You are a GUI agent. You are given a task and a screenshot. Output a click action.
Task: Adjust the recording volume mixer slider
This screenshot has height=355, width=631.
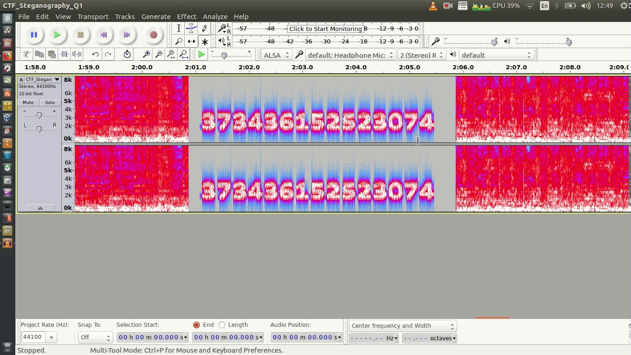pyautogui.click(x=494, y=42)
